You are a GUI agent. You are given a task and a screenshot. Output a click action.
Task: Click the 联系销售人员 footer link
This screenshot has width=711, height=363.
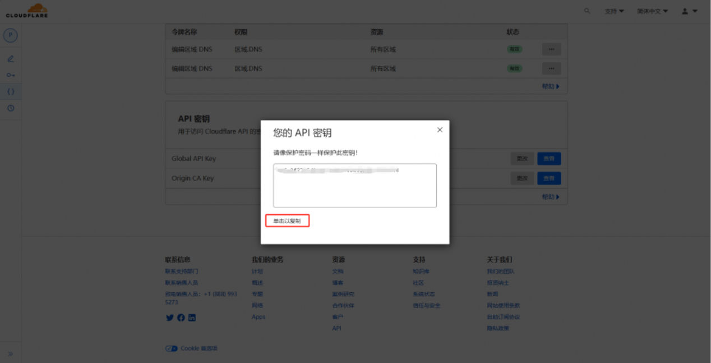coord(181,283)
